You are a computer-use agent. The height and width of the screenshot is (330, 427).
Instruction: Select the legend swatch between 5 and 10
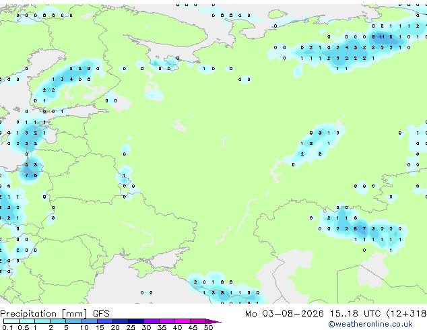tap(73, 321)
